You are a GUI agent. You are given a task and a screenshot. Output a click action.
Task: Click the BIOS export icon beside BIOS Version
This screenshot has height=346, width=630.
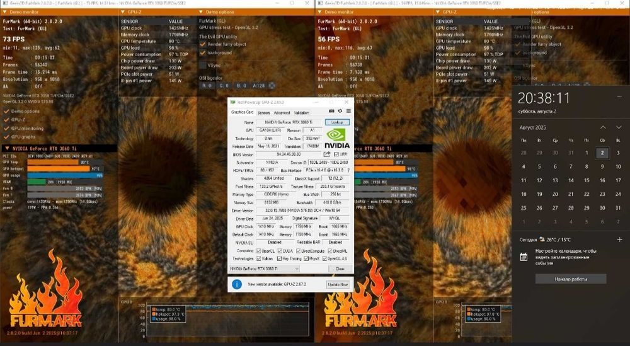click(326, 154)
